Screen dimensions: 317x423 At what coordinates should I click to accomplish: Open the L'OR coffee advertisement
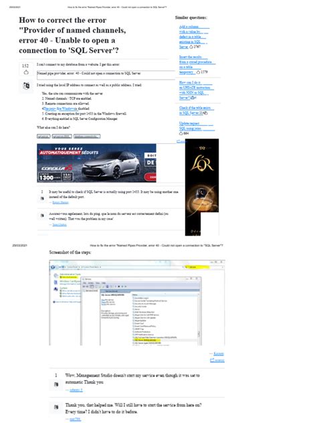202,187
